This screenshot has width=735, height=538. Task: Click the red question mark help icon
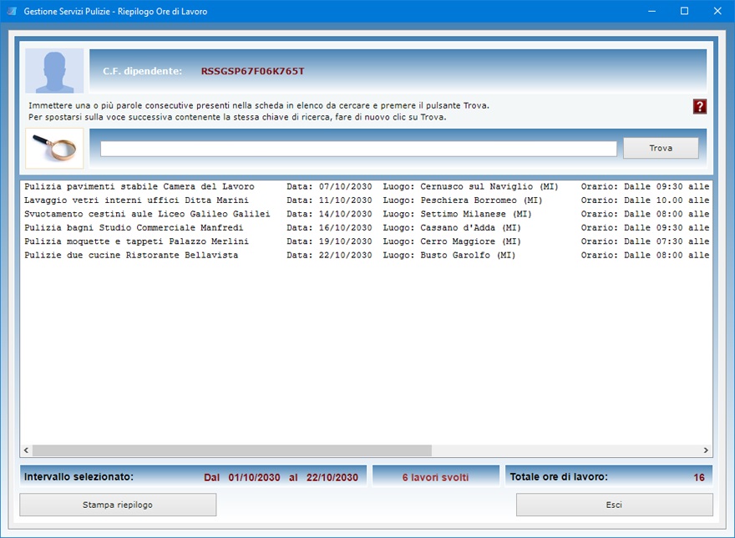[700, 106]
